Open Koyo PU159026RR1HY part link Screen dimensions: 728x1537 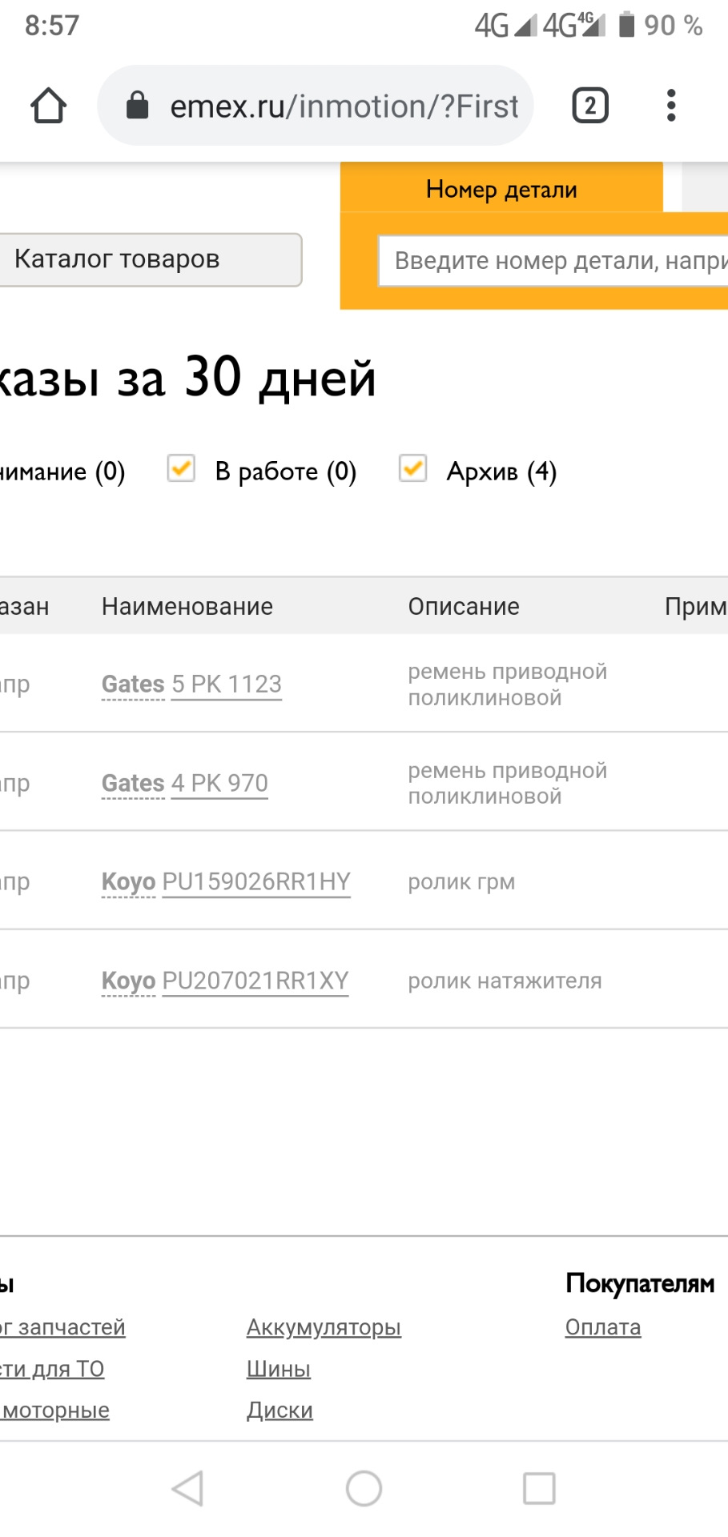256,881
